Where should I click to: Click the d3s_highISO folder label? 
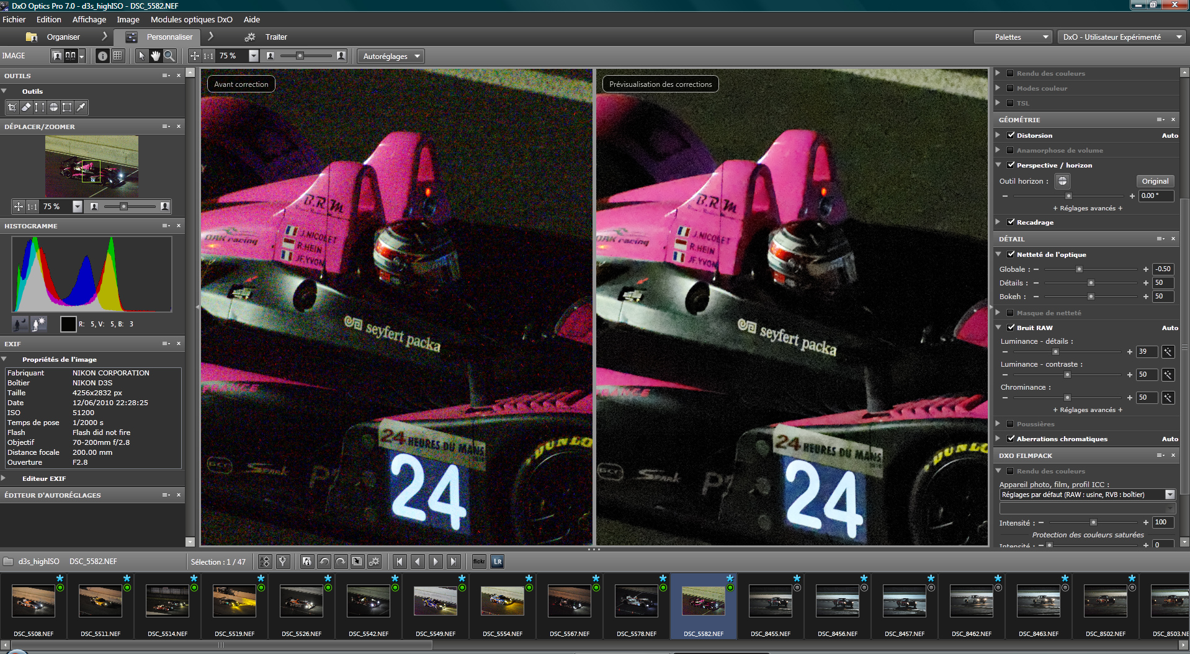[x=38, y=562]
